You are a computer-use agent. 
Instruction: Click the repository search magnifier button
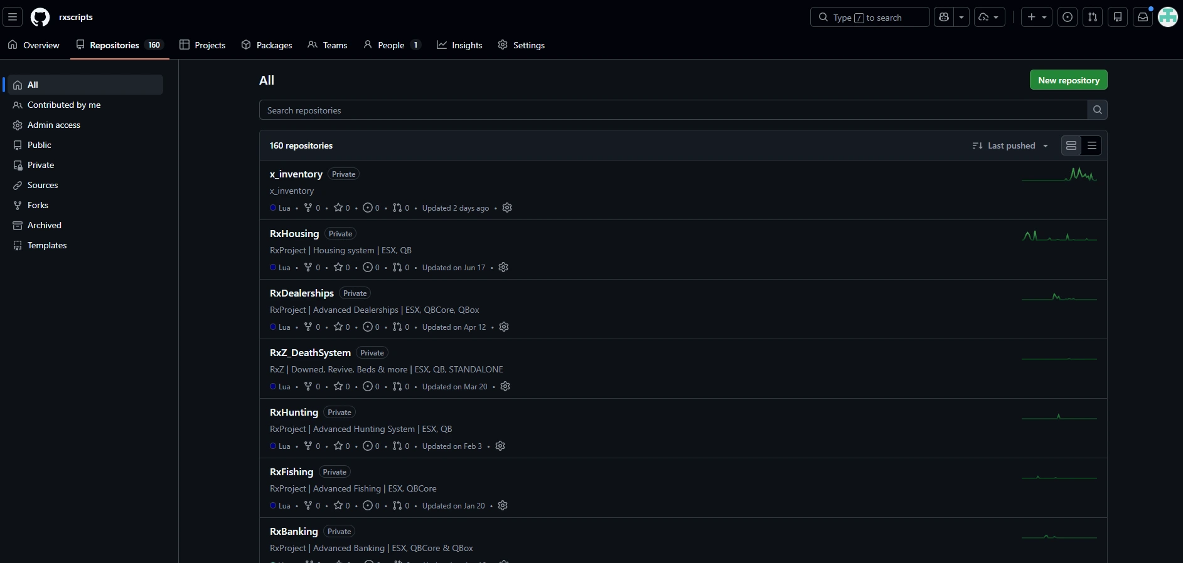coord(1097,110)
